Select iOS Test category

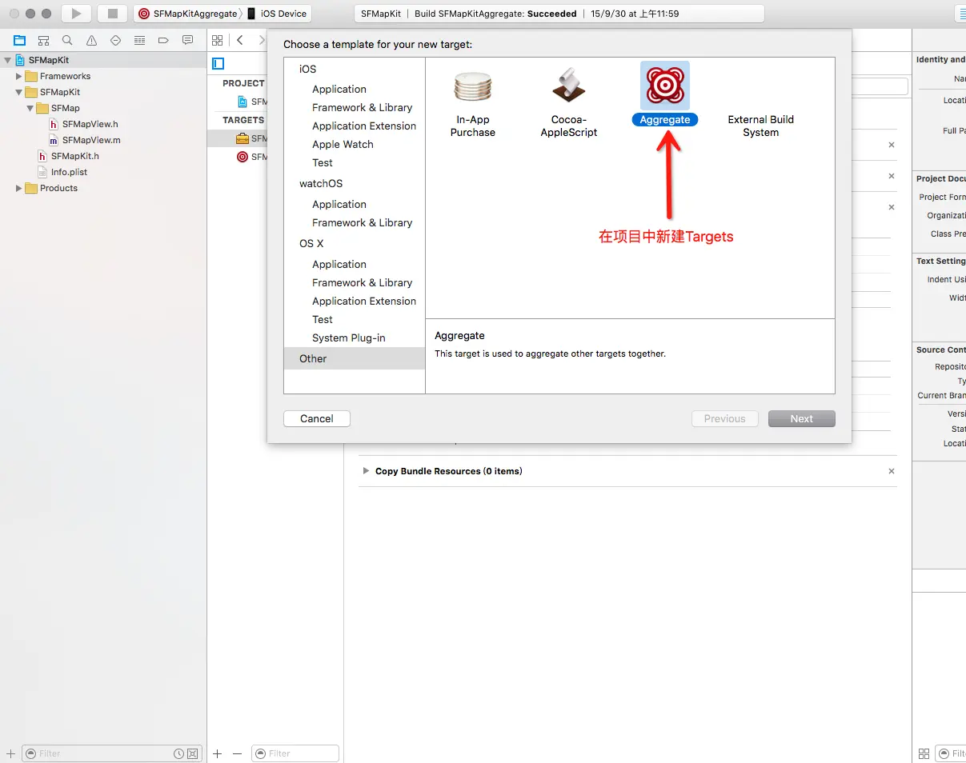click(323, 162)
